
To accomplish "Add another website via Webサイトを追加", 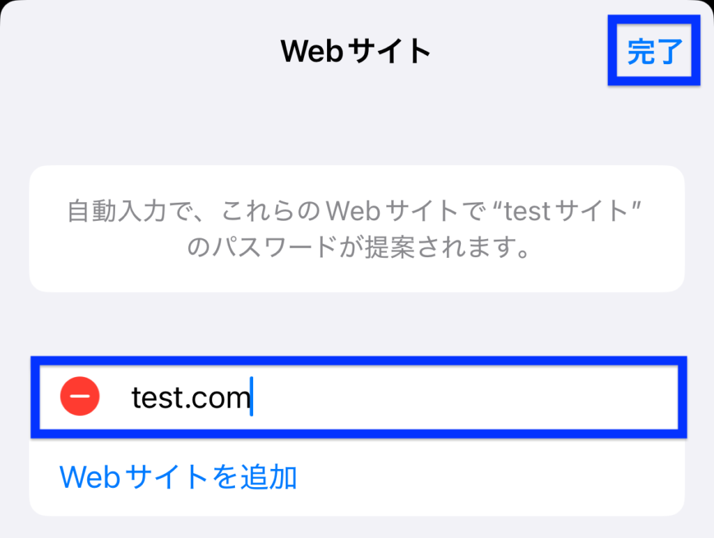I will [178, 477].
